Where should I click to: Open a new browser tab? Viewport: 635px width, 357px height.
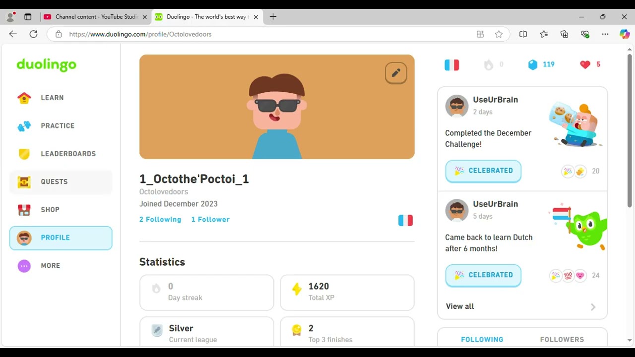pos(273,17)
